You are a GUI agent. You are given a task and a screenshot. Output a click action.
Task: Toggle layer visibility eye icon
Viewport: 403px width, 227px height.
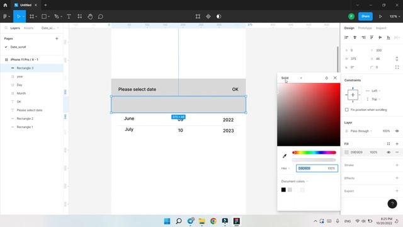pyautogui.click(x=397, y=131)
